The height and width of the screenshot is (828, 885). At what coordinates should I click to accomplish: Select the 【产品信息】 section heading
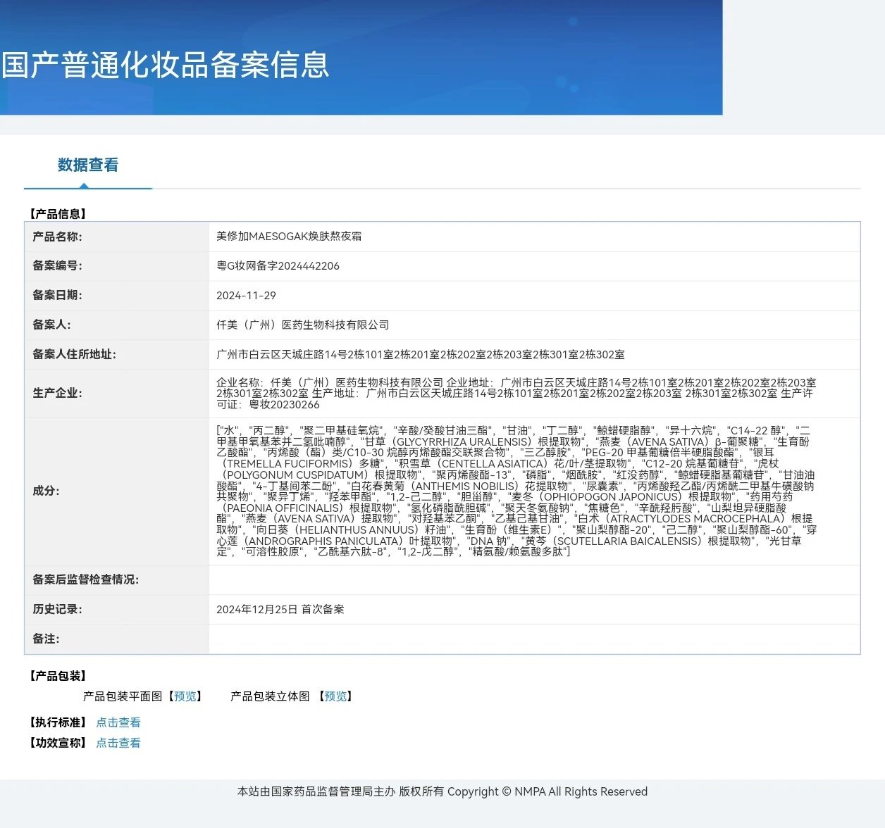pyautogui.click(x=58, y=214)
